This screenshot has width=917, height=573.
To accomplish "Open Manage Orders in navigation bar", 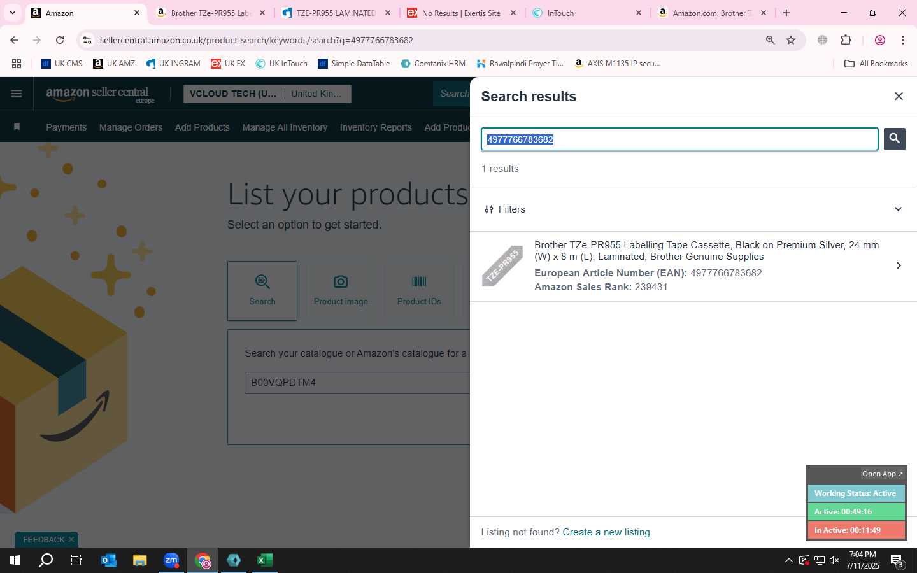I will [x=131, y=127].
